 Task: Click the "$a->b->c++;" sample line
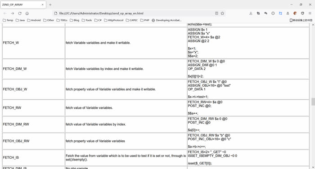click(197, 147)
